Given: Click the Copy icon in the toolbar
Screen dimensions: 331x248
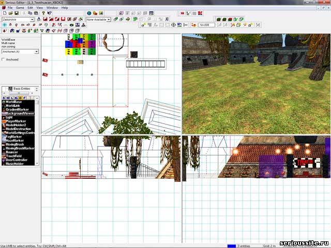Looking at the screenshot, I should tap(30, 13).
